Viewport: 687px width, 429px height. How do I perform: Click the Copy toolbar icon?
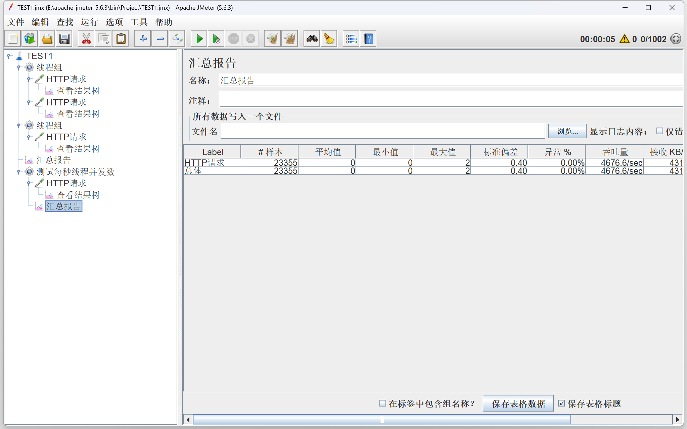coord(103,39)
